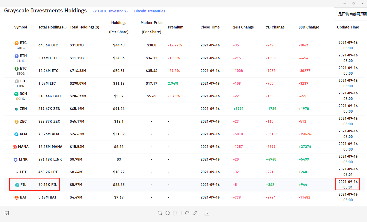This screenshot has width=367, height=222.
Task: Click the Total Holdings($) column header
Action: click(x=84, y=27)
